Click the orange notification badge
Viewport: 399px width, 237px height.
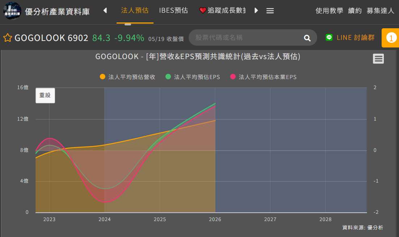pos(391,38)
